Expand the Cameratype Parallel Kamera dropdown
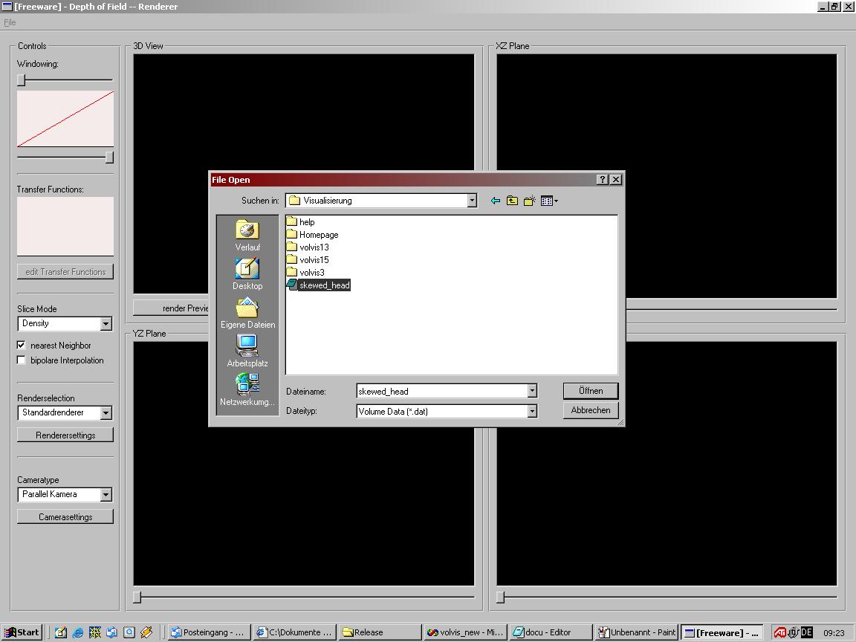Viewport: 856px width, 642px height. (106, 495)
